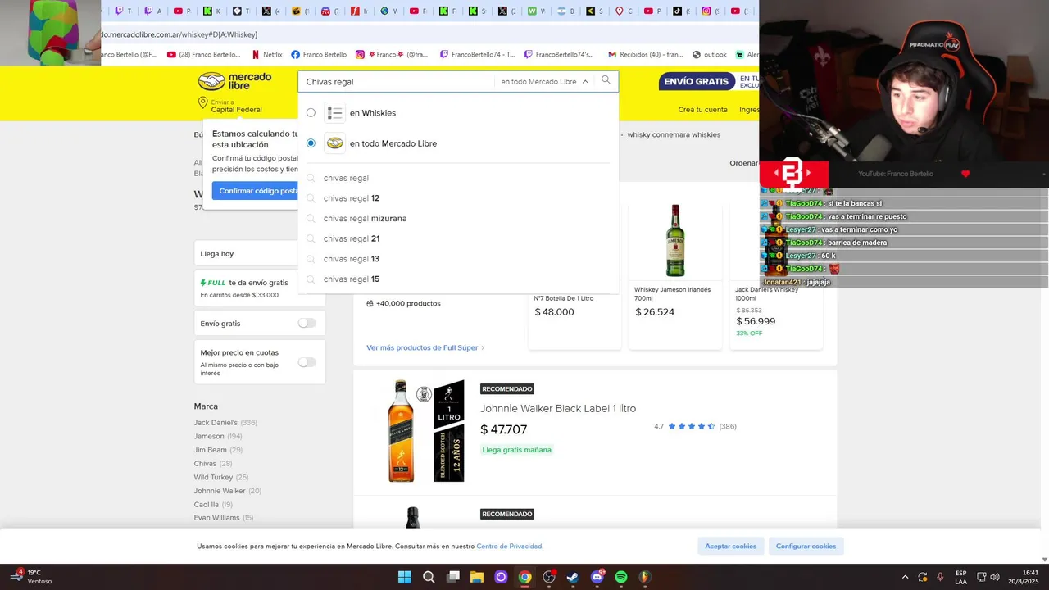Viewport: 1049px width, 590px height.
Task: Open FL Studio from the taskbar
Action: point(645,577)
